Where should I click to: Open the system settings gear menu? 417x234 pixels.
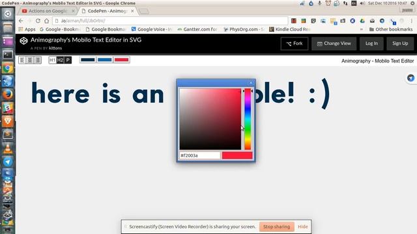[x=412, y=3]
